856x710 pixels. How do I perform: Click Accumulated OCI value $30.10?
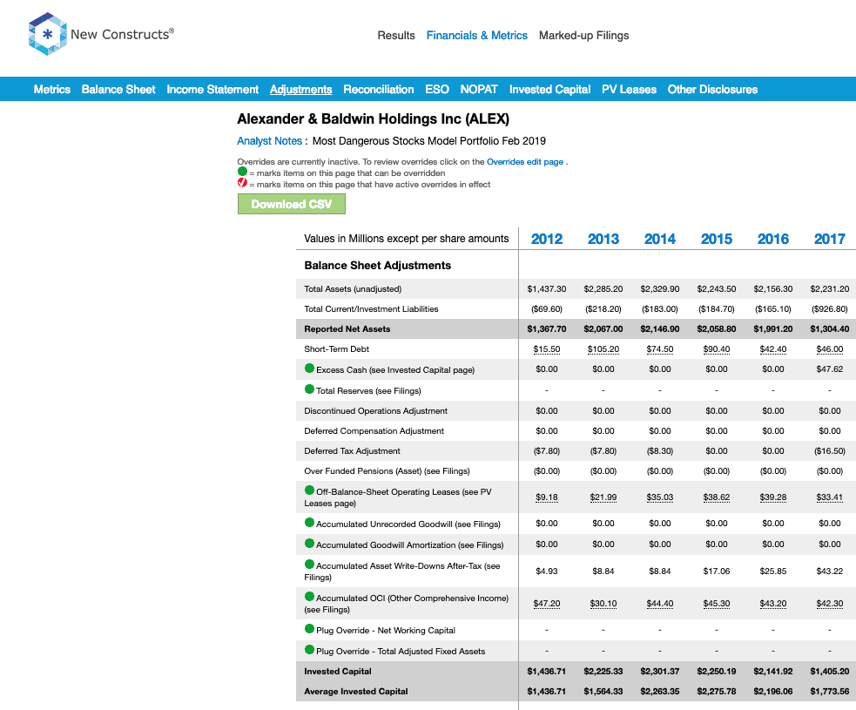(x=603, y=604)
